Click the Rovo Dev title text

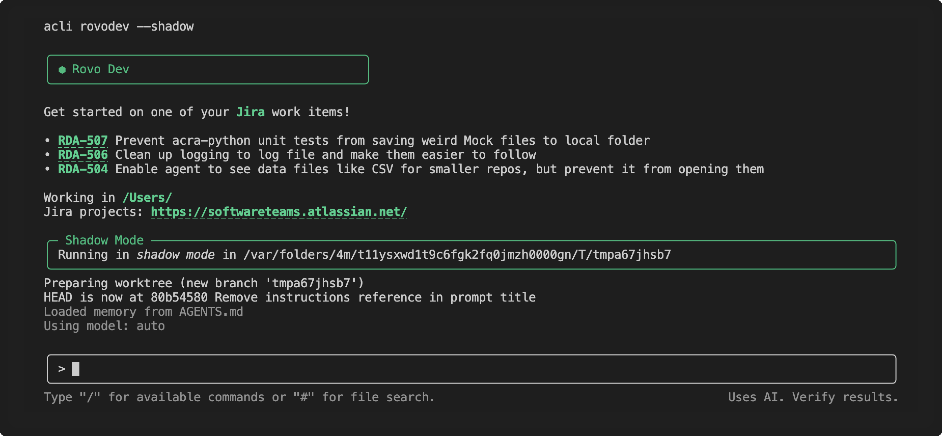click(x=101, y=70)
